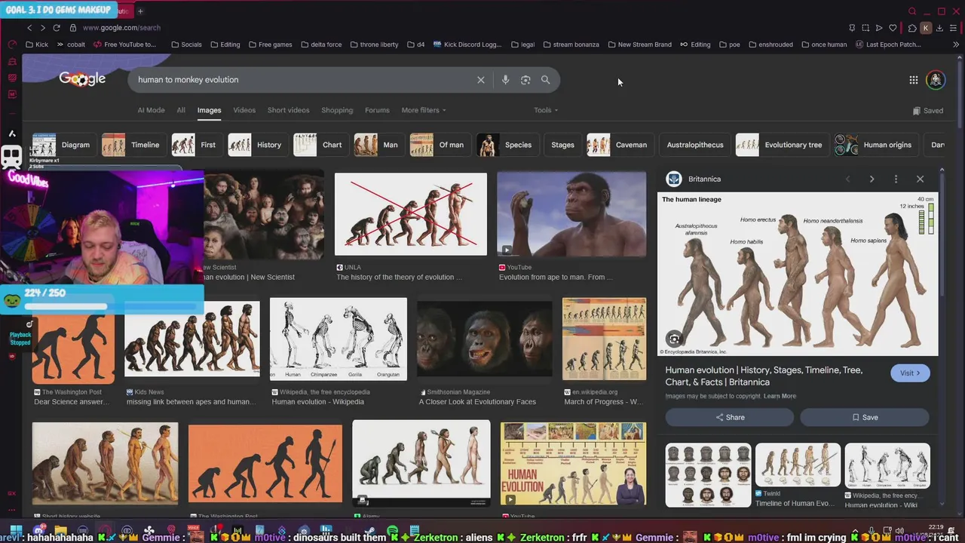Switch to the Forums tab

coord(377,110)
